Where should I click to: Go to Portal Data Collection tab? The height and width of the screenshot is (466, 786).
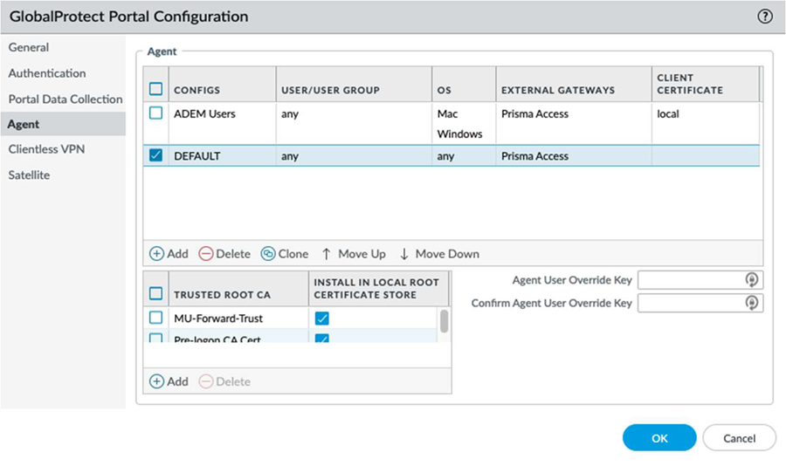[65, 99]
